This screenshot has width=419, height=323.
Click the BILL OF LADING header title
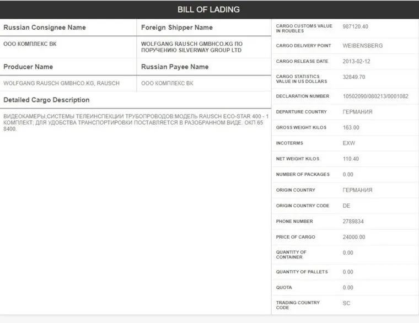(x=208, y=10)
